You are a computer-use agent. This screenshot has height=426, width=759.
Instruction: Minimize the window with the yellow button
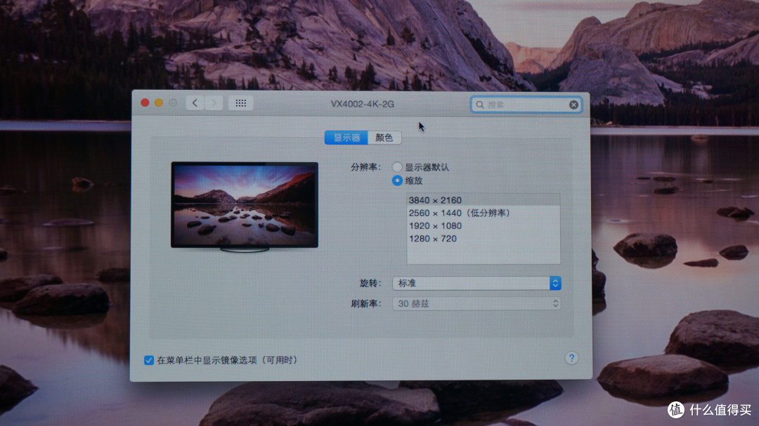[x=159, y=102]
